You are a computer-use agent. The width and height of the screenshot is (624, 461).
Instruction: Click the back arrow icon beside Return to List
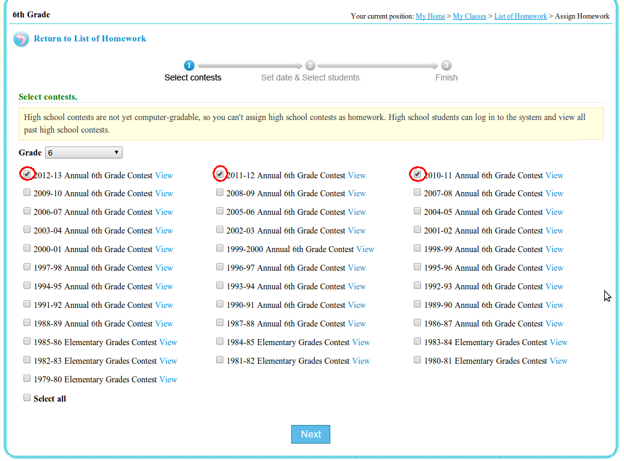coord(21,40)
